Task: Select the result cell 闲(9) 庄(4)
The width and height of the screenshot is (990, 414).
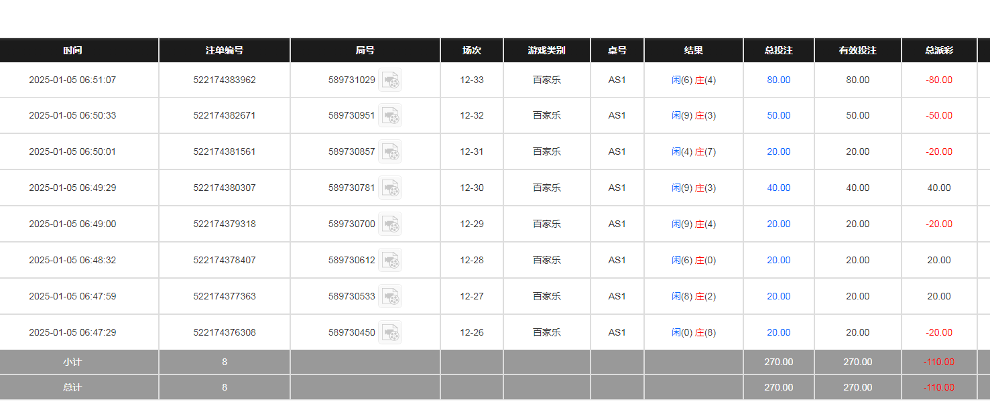Action: (693, 224)
